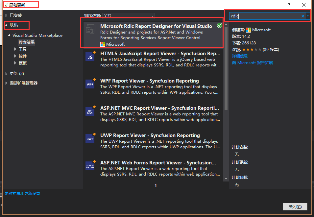Expand the 模板 node
The height and width of the screenshot is (217, 314).
coord(15,63)
